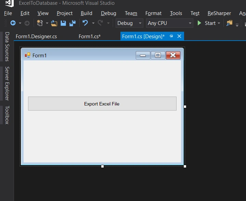Click the form's bottom-edge resize handle
This screenshot has width=246, height=201.
pos(102,166)
